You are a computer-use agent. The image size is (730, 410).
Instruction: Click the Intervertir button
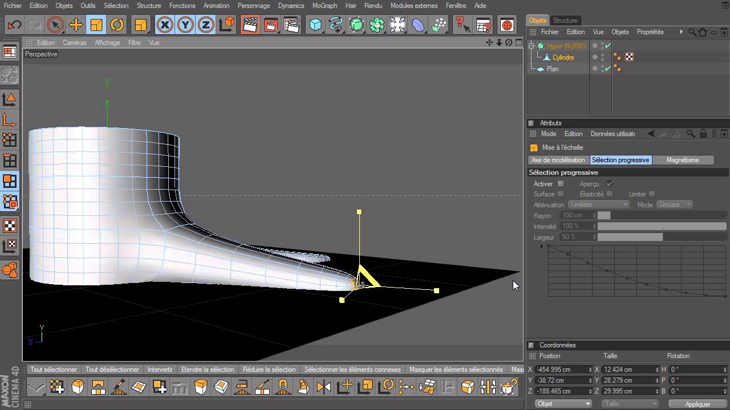click(x=160, y=370)
